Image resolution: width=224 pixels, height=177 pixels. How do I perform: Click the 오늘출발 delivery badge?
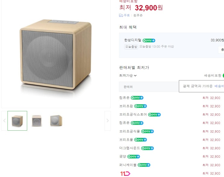pyautogui.click(x=131, y=47)
